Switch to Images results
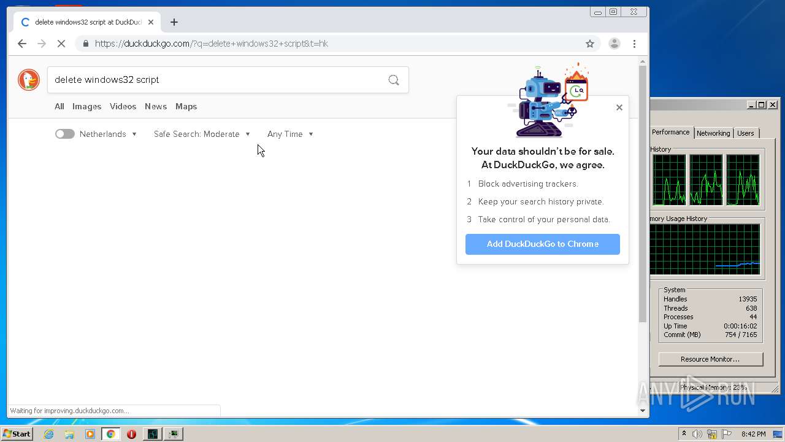The width and height of the screenshot is (785, 442). (86, 106)
